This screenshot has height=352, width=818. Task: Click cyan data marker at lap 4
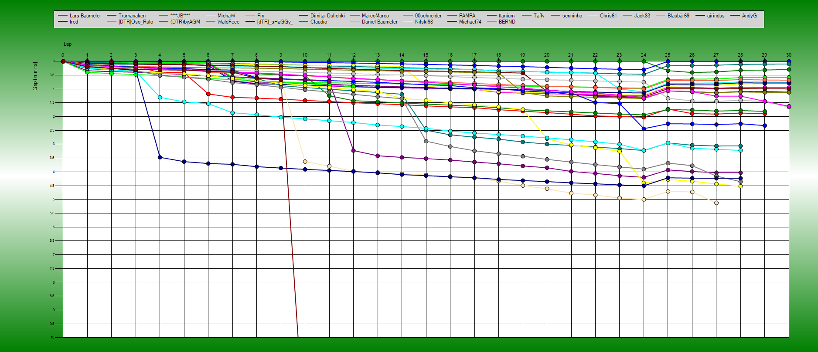pyautogui.click(x=160, y=97)
